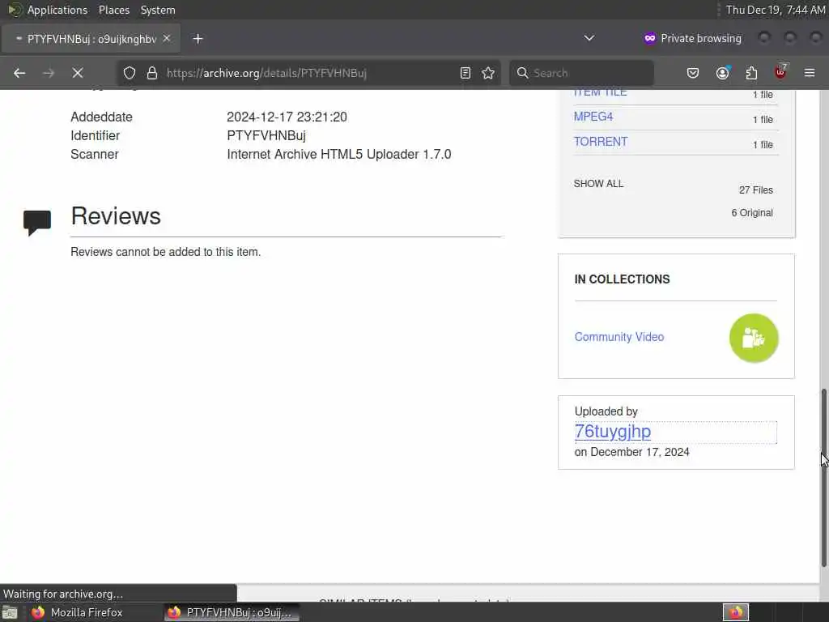
Task: Open the Firefox account icon
Action: (x=723, y=73)
